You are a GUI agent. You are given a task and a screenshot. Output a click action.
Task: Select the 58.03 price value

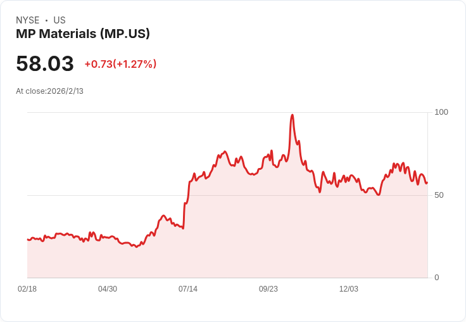(45, 63)
